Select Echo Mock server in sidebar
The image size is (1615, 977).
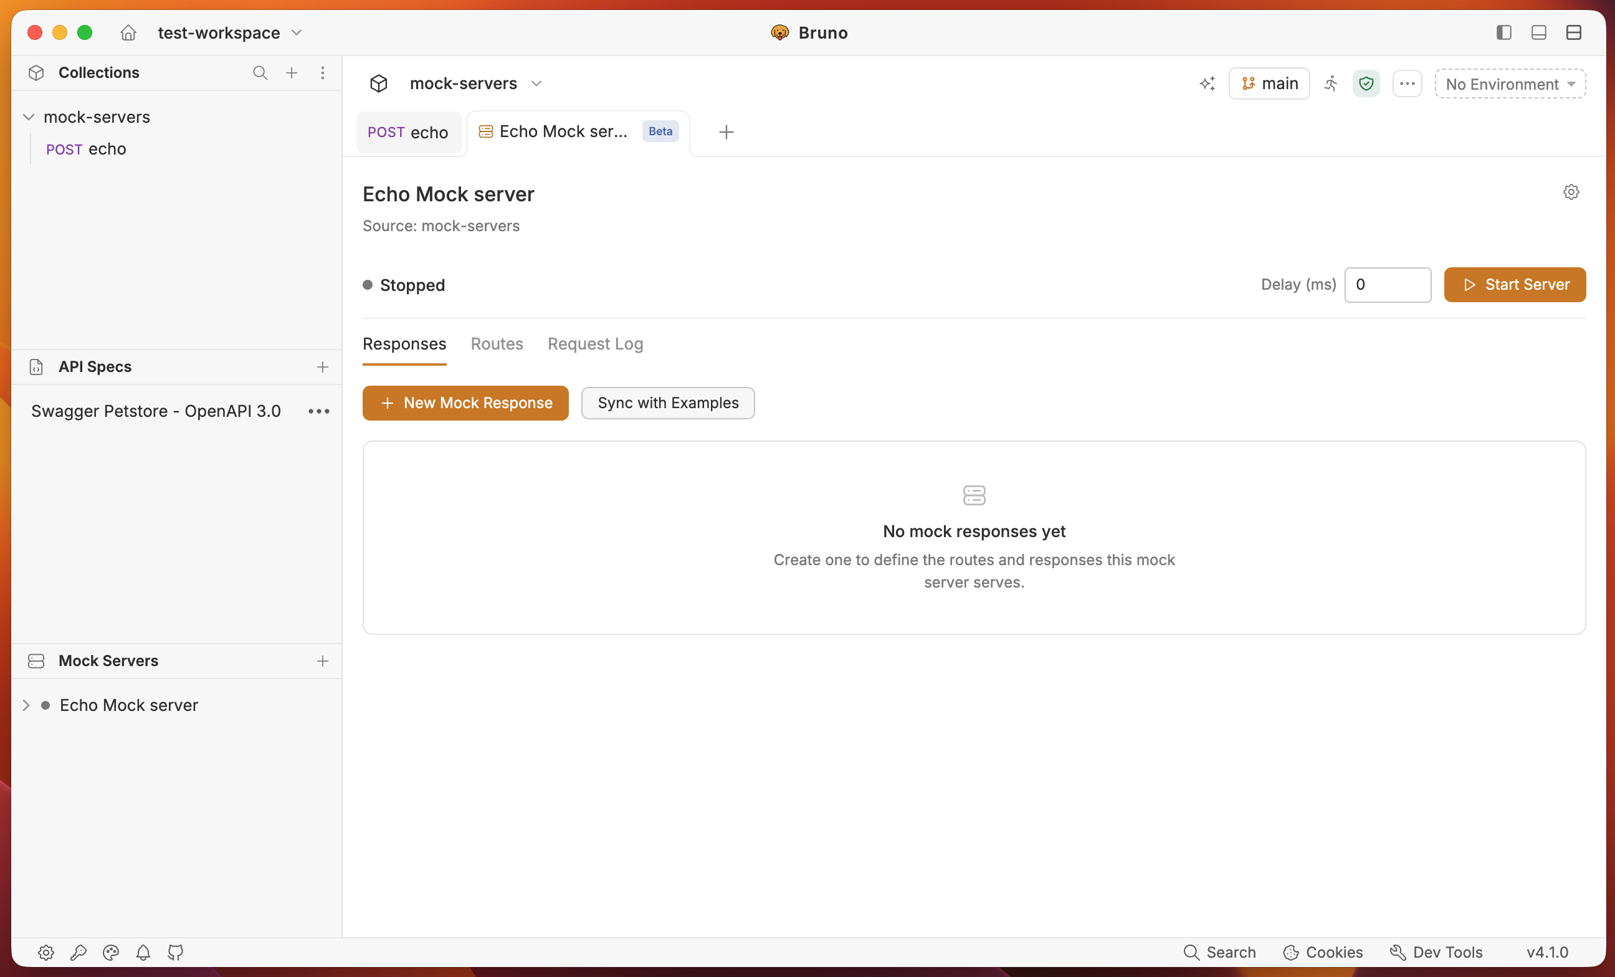click(128, 705)
